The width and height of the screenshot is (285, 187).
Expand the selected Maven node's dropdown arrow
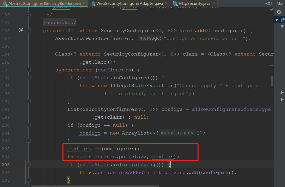(x=276, y=20)
